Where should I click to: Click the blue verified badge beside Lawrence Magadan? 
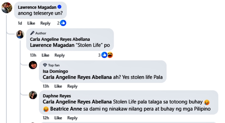coord(60,7)
